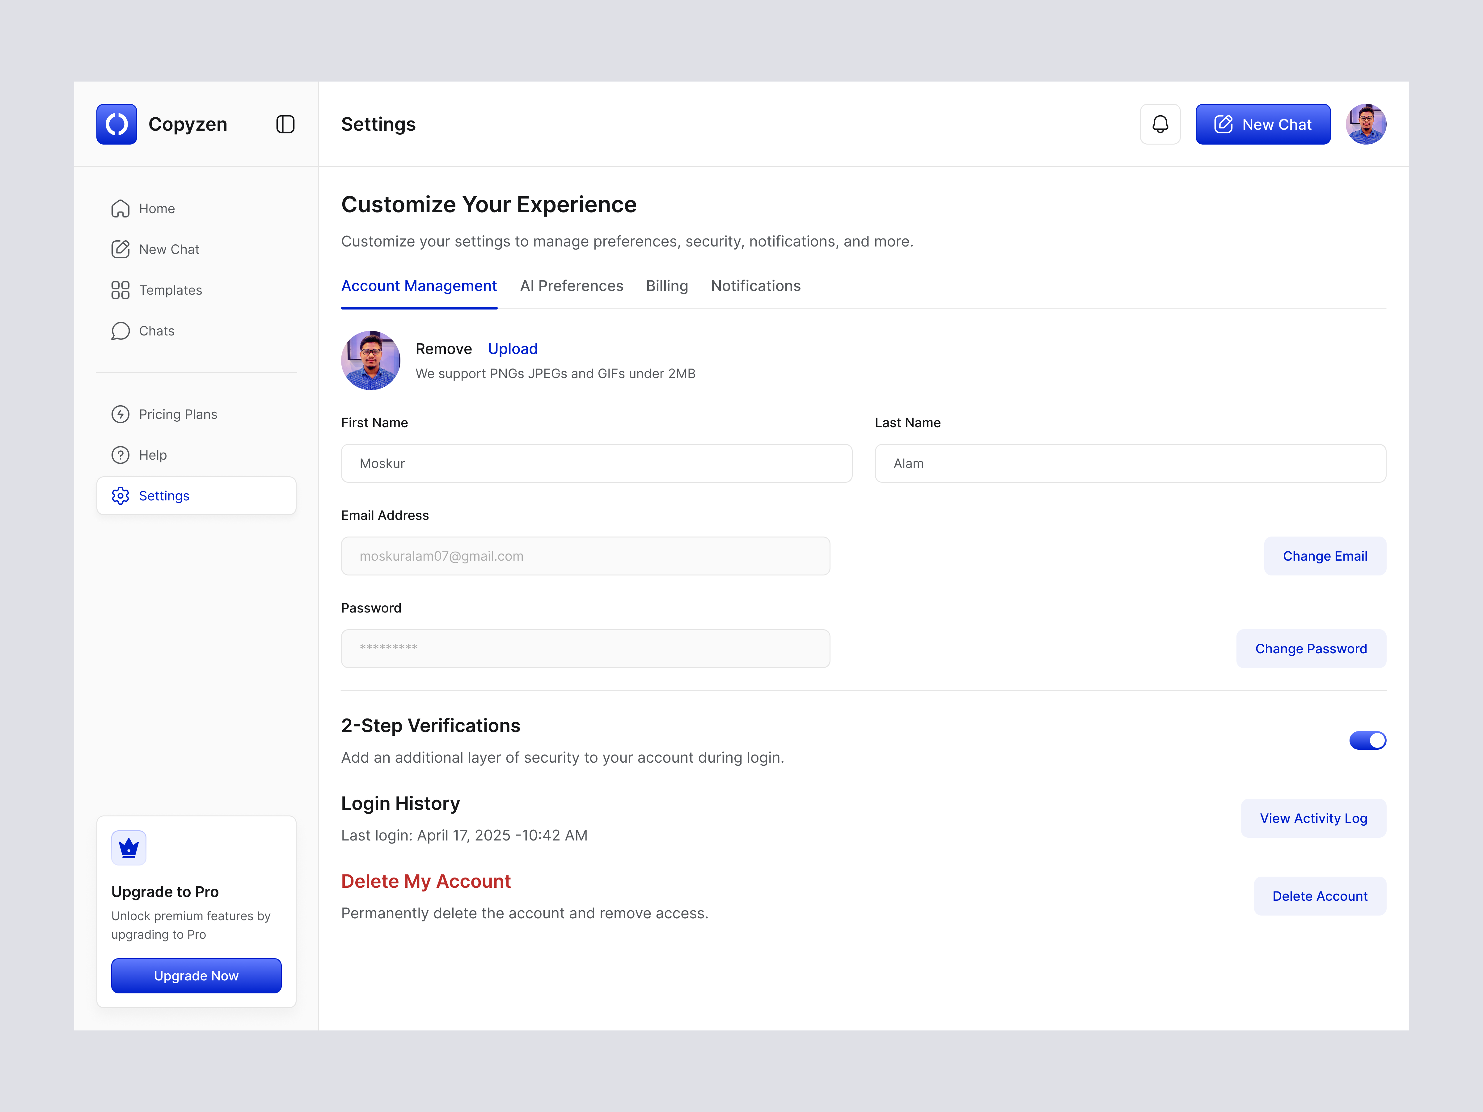The width and height of the screenshot is (1483, 1112).
Task: Disable 2-Step Verifications
Action: point(1368,740)
